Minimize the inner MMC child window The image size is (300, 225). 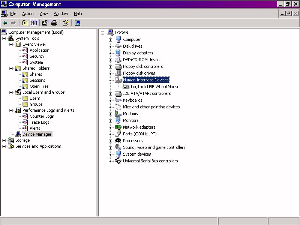282,13
